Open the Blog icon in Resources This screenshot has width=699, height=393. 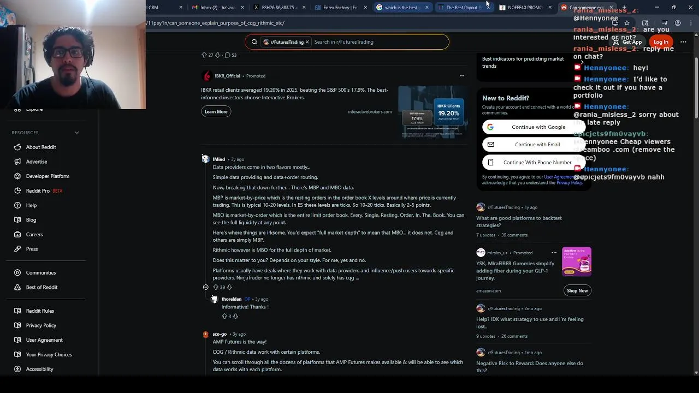(17, 220)
